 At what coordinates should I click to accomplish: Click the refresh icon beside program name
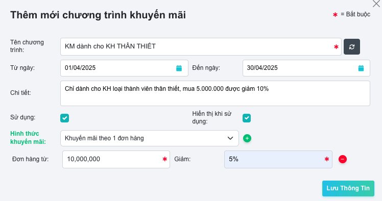point(351,47)
